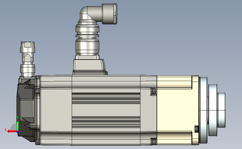Select the connector mounting base block
This screenshot has width=242, height=149.
tap(90, 67)
